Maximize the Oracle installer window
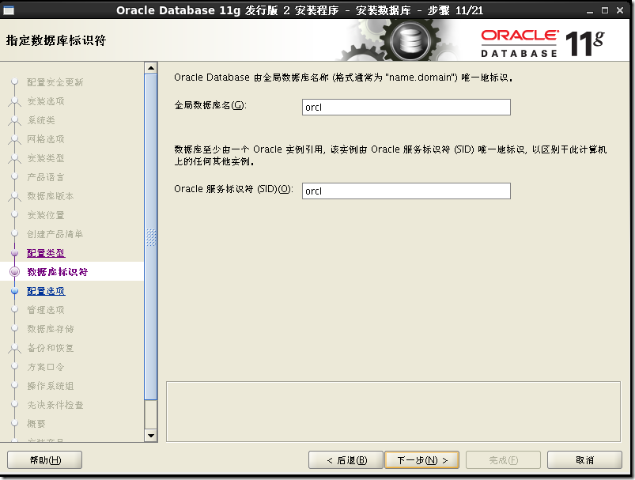 [x=605, y=10]
